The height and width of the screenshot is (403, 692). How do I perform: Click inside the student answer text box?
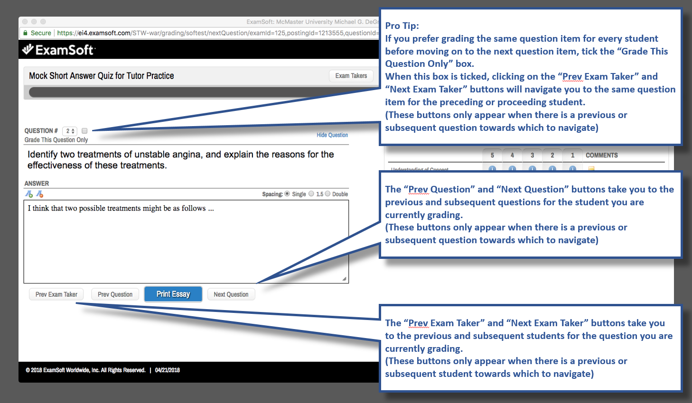[186, 241]
